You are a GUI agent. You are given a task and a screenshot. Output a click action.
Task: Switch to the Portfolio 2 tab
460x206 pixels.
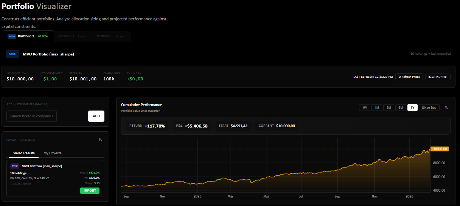(72, 37)
